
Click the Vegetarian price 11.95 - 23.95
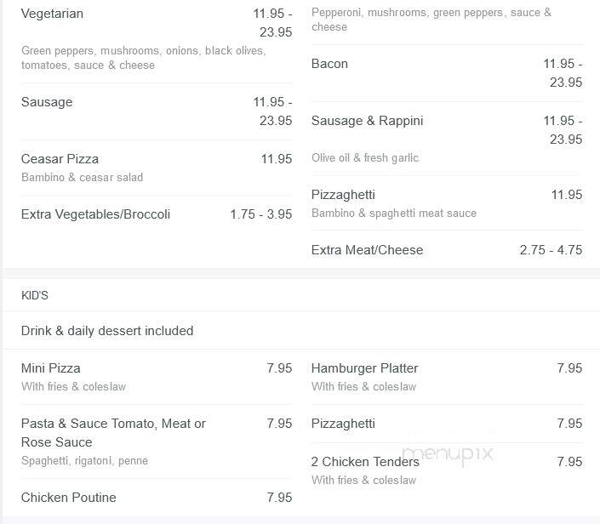pos(272,23)
